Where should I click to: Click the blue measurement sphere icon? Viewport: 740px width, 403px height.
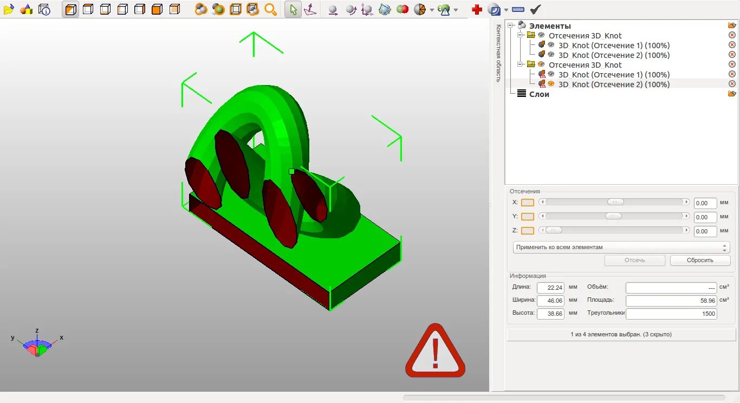[x=494, y=9]
